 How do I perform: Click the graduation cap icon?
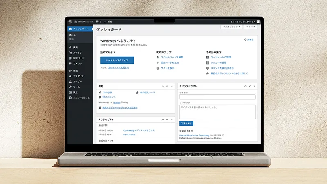pos(208,74)
